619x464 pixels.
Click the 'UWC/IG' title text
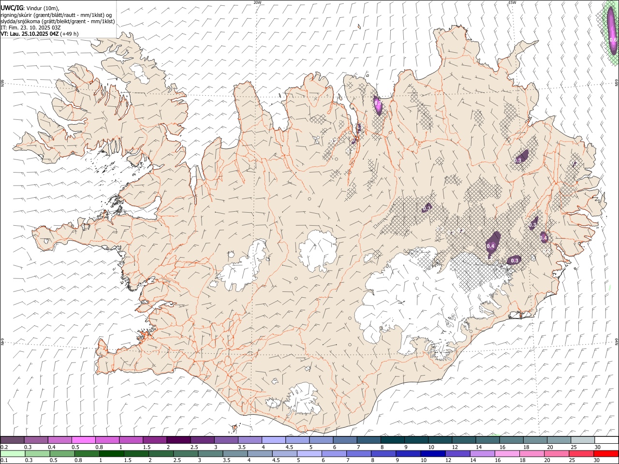12,8
